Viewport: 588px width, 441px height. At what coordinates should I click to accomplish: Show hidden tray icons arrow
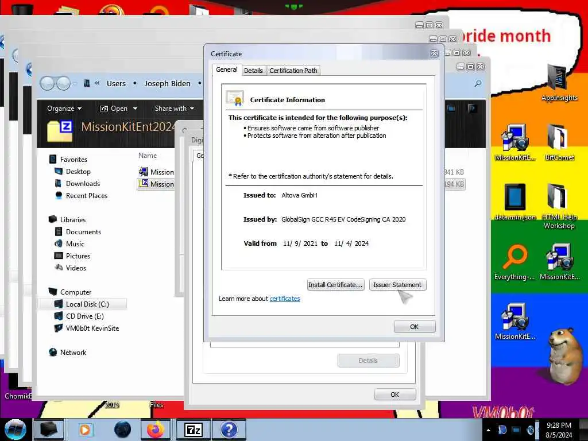(488, 430)
